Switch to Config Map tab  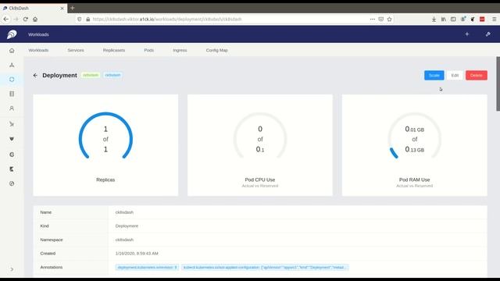217,50
